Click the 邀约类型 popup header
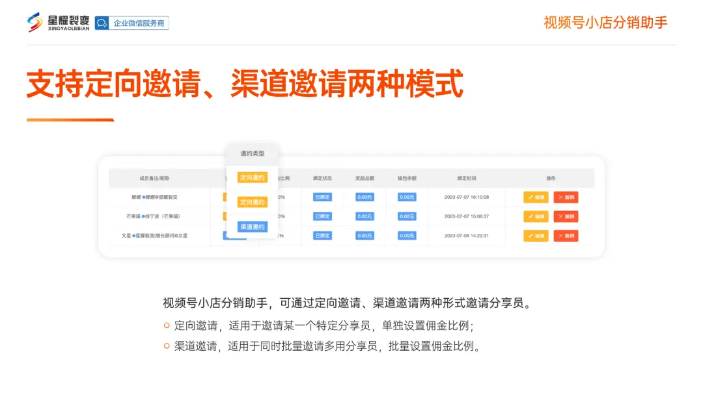The width and height of the screenshot is (703, 395). [x=253, y=153]
